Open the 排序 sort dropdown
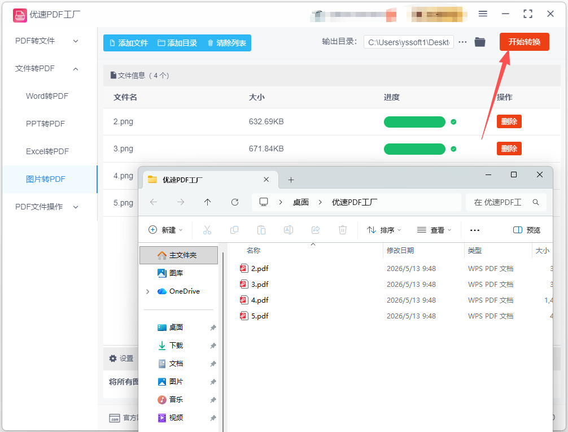This screenshot has height=432, width=568. [x=383, y=230]
